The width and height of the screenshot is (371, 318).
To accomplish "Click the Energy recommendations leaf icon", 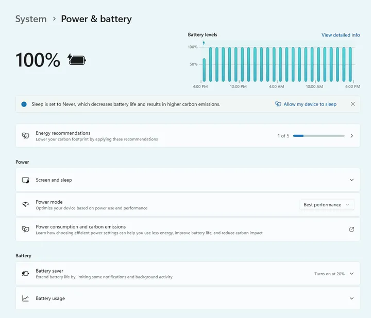I will [25, 136].
